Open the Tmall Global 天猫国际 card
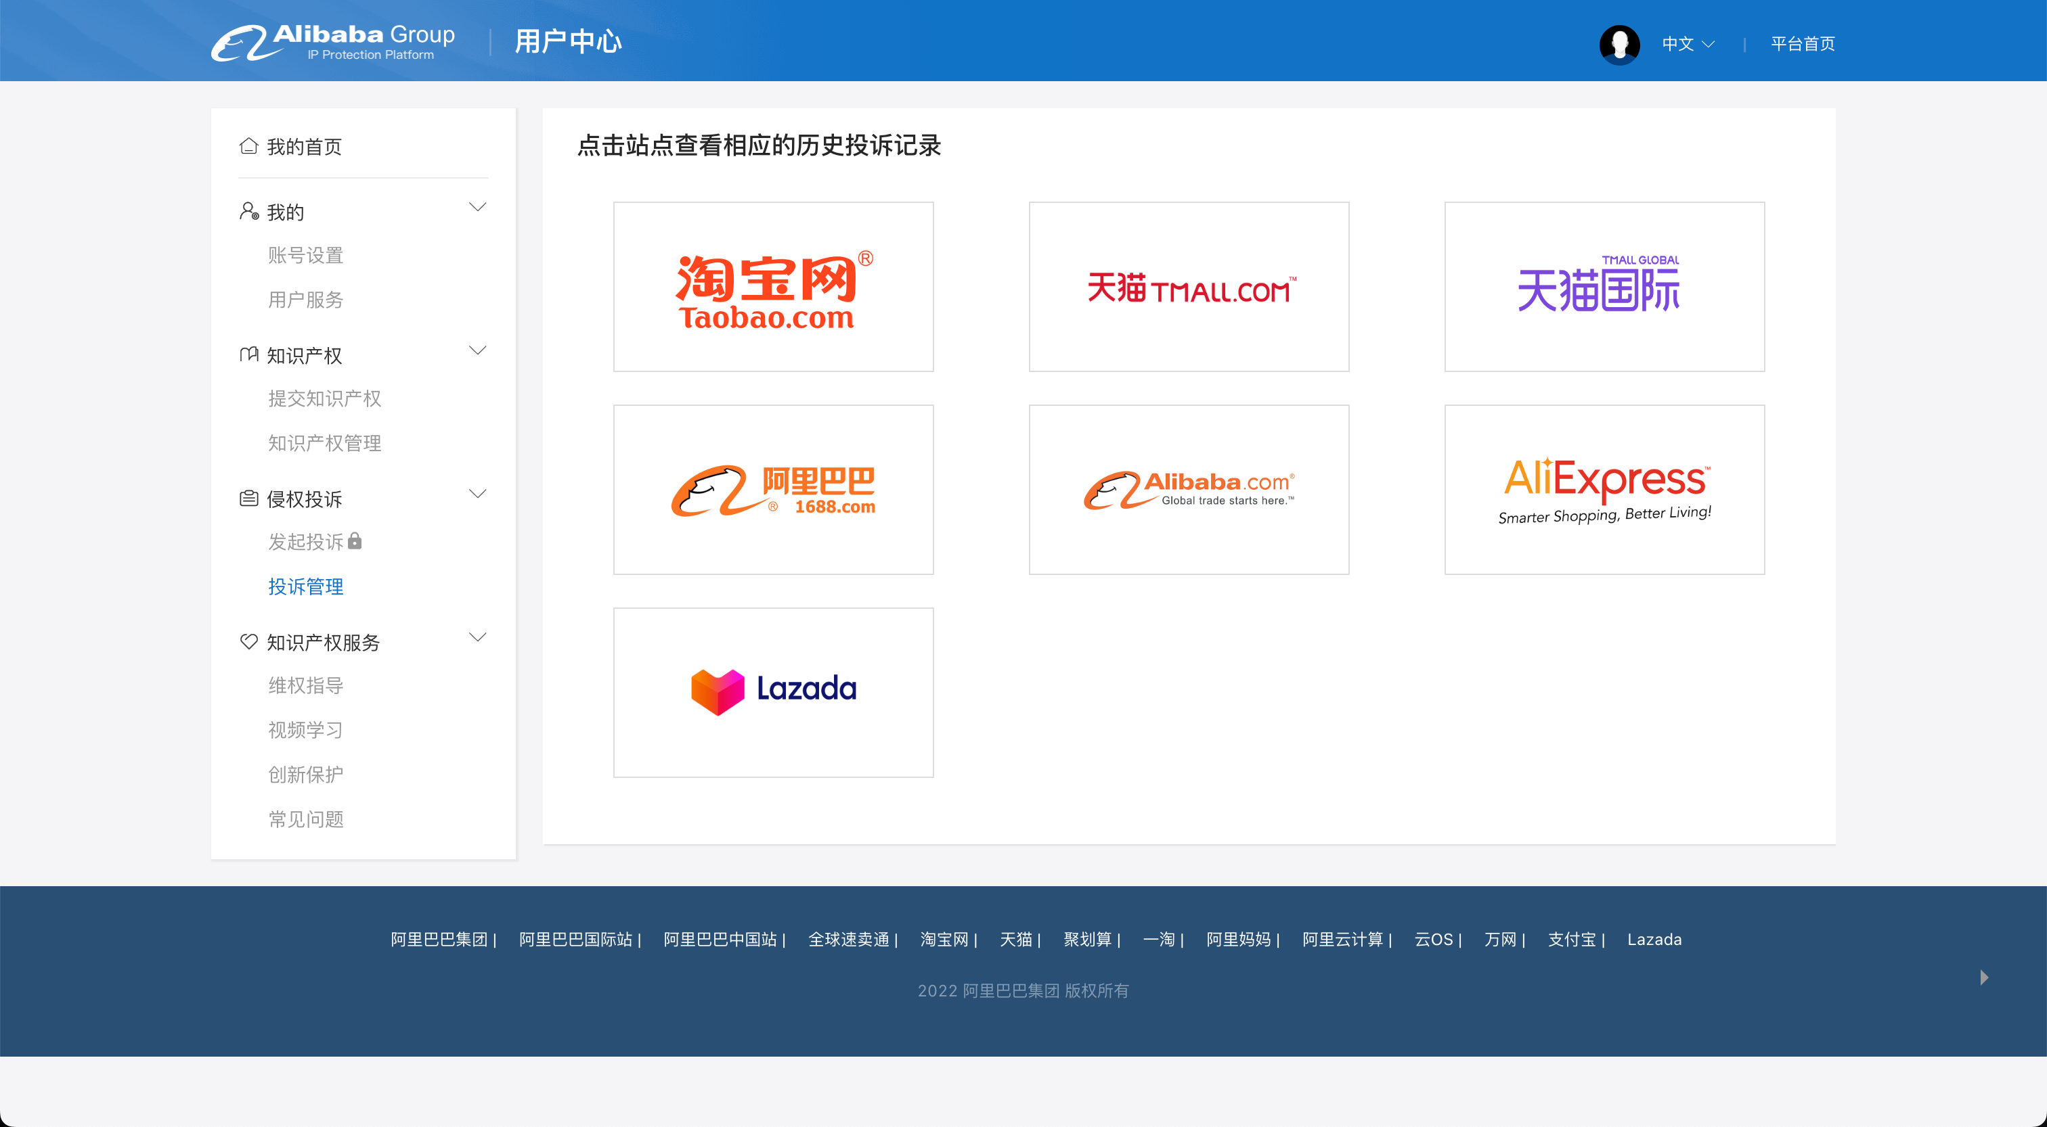This screenshot has width=2047, height=1127. 1604,287
